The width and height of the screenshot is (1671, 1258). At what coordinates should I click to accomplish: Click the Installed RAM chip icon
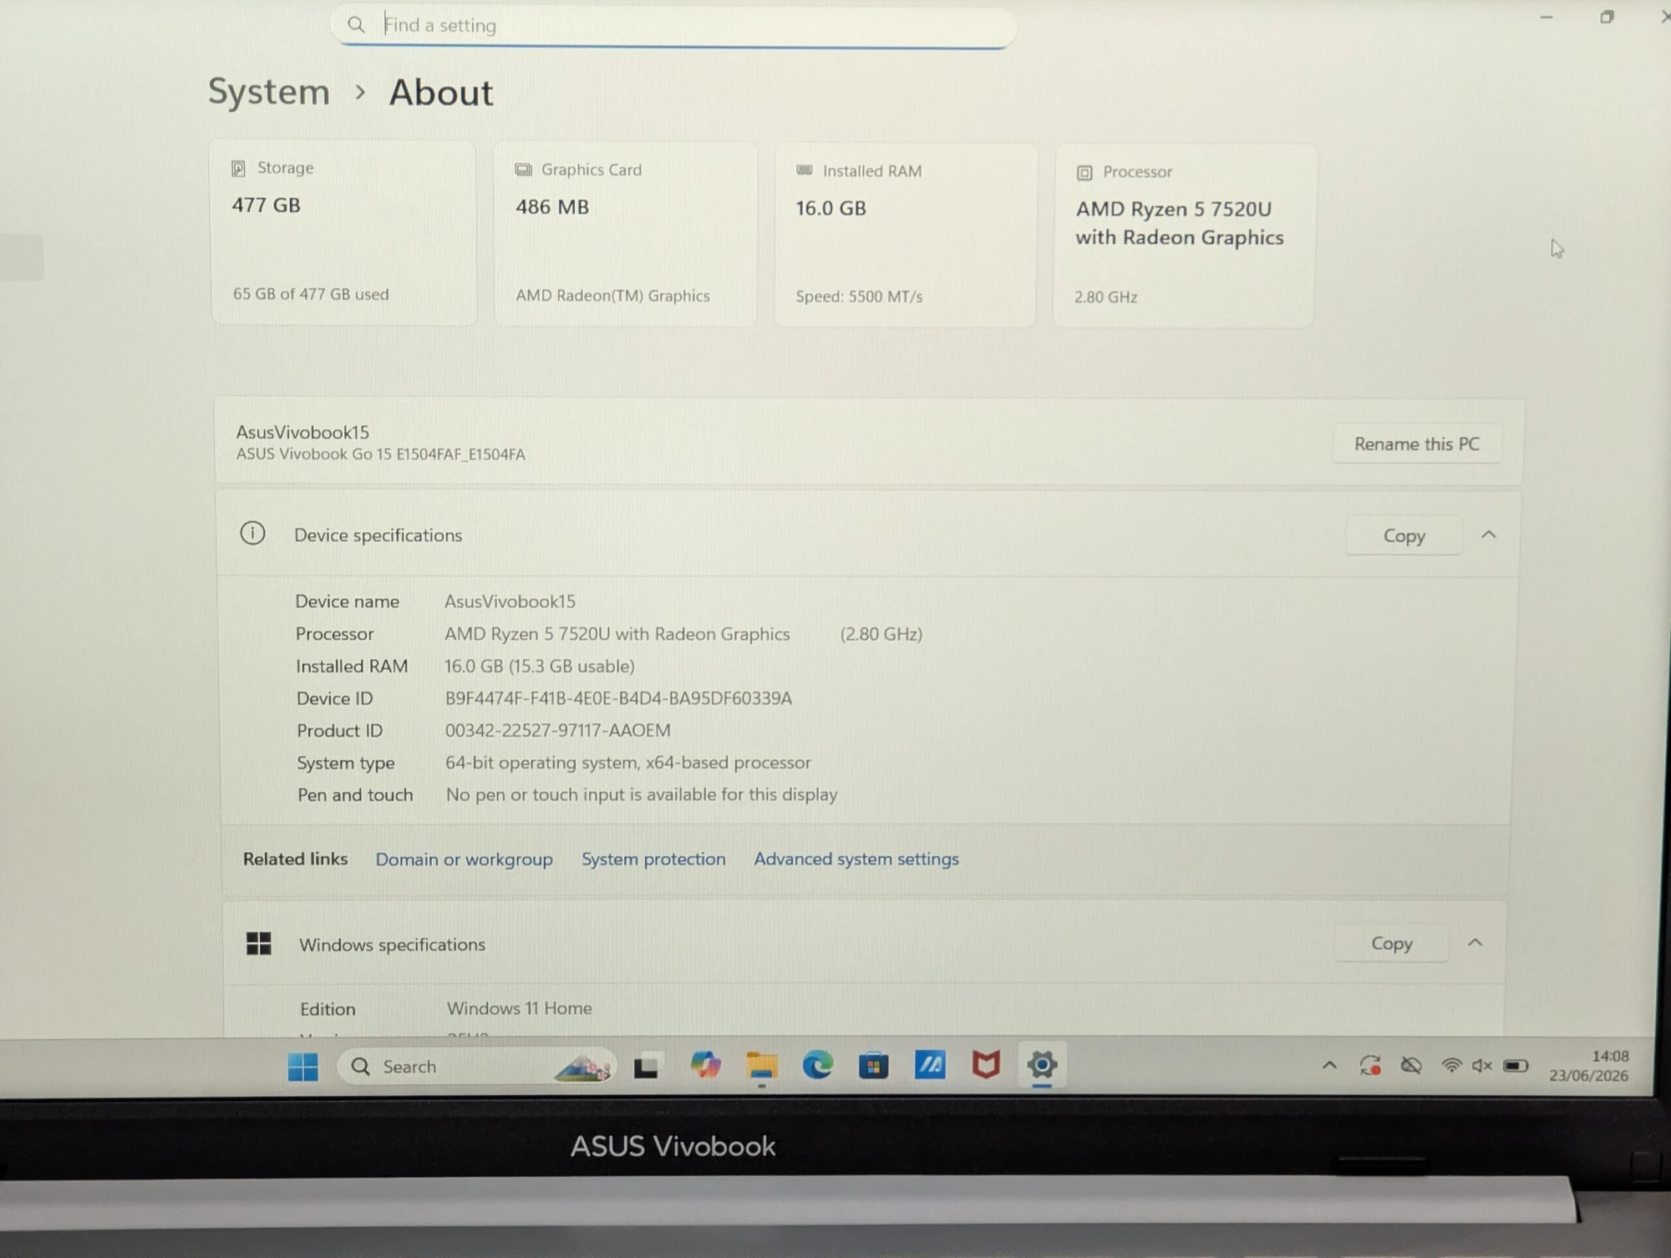pos(805,170)
